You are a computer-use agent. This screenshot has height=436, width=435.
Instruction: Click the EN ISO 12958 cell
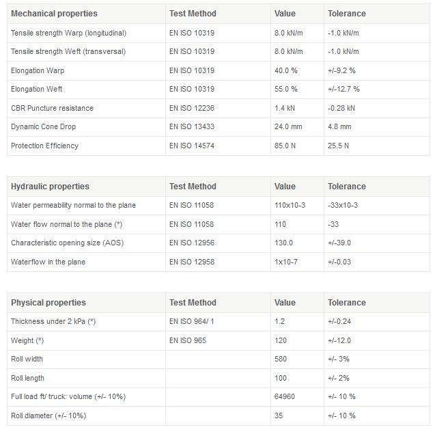192,262
